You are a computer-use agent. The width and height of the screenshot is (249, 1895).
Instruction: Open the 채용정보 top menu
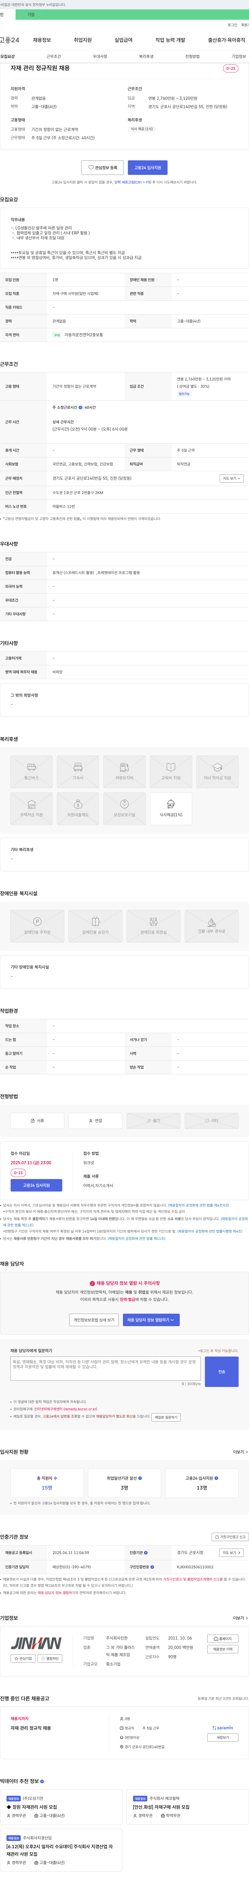pyautogui.click(x=42, y=40)
